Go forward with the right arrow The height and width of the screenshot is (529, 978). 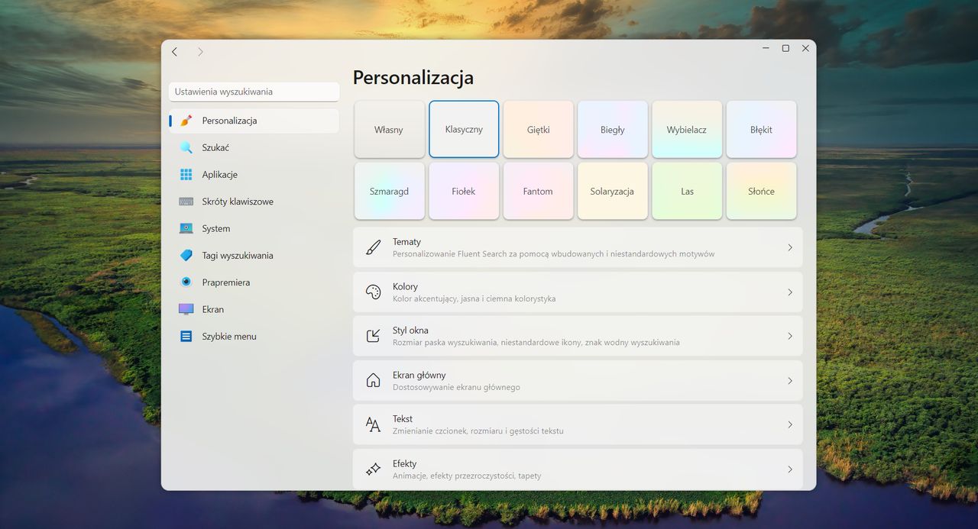click(200, 52)
